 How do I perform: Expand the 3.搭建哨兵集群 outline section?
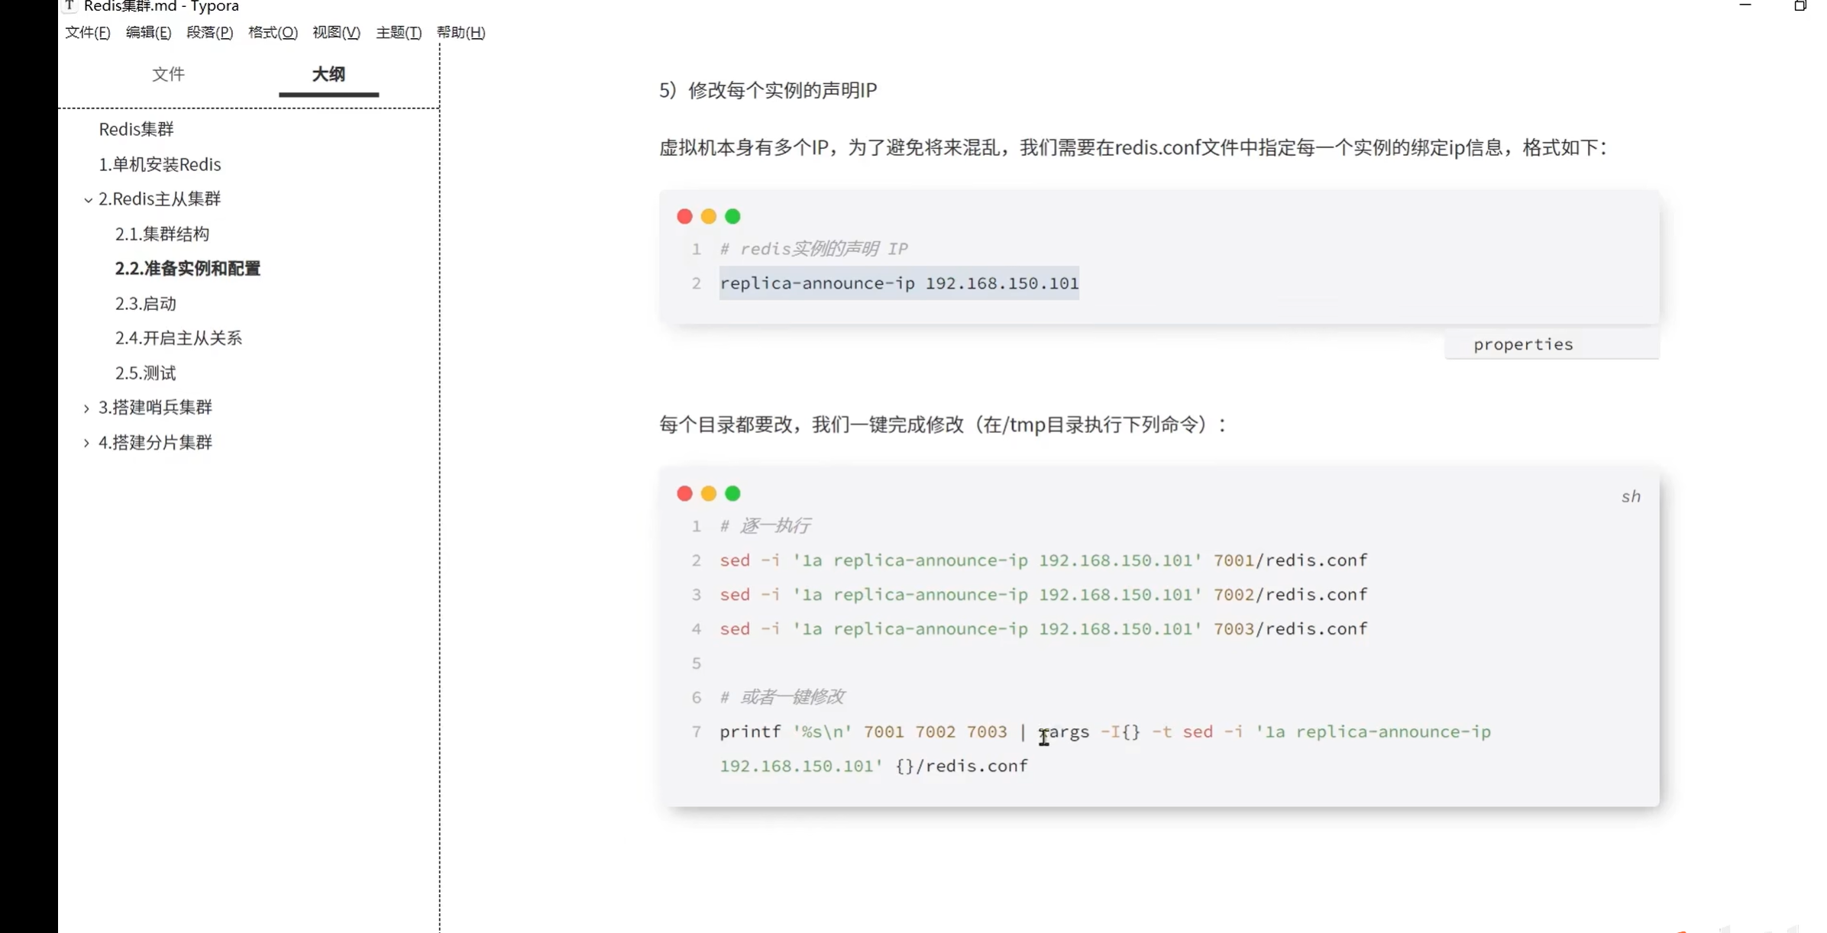pyautogui.click(x=86, y=408)
